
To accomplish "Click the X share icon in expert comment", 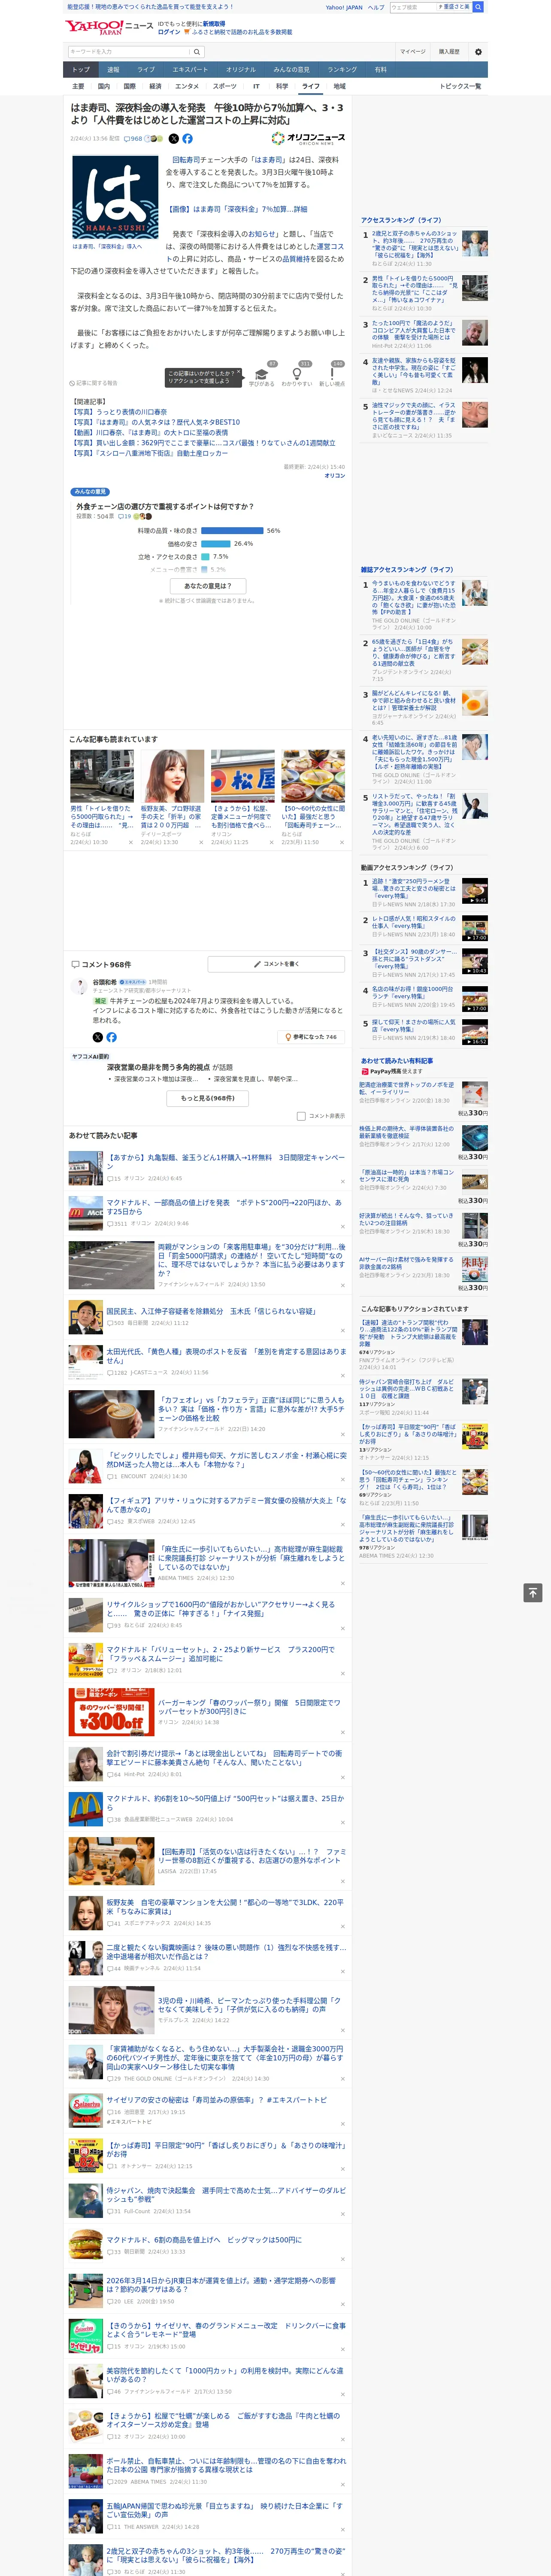I will pos(98,1037).
